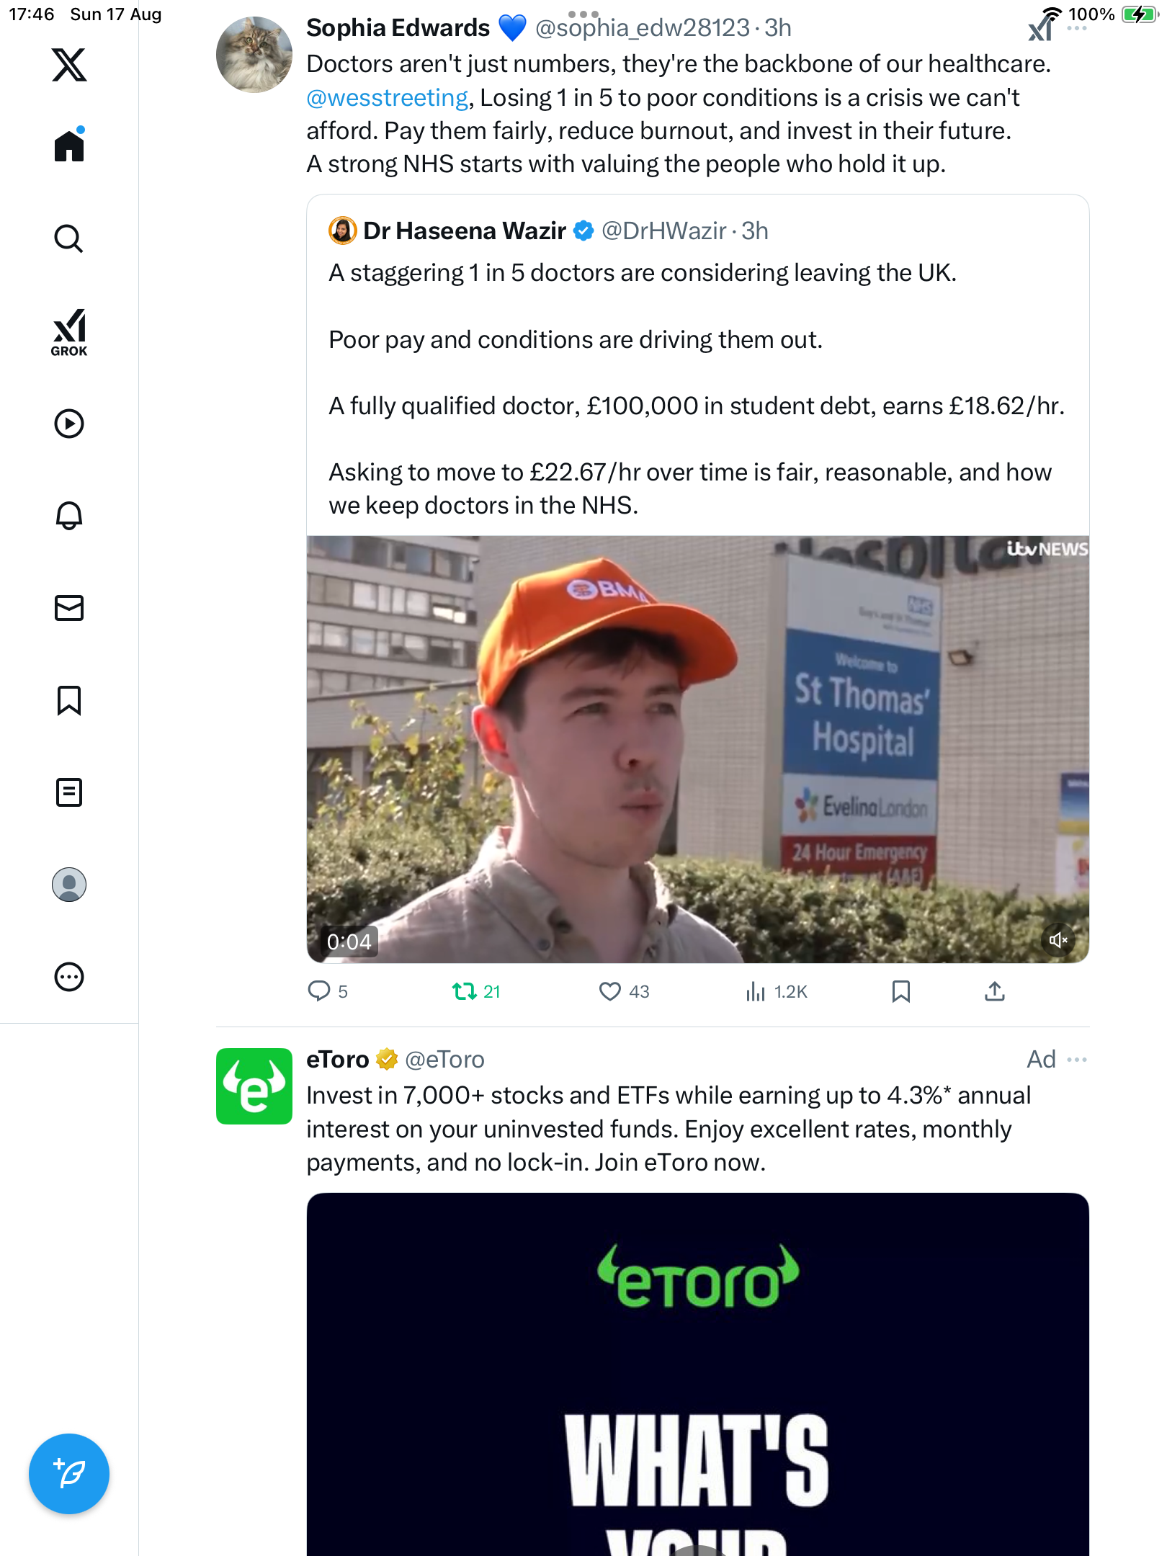Compose a new post
The width and height of the screenshot is (1167, 1556).
[69, 1473]
